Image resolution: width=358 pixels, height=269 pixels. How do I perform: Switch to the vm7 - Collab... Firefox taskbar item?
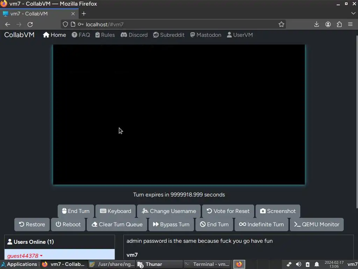64,264
